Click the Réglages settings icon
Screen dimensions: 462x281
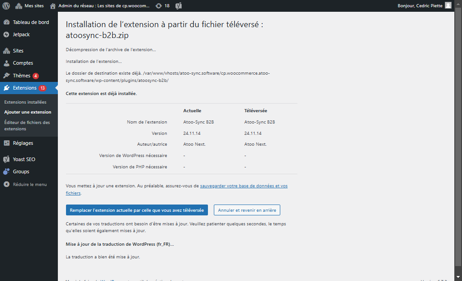6,143
